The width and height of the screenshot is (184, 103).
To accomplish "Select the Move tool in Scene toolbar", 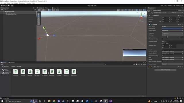I will tap(39, 16).
